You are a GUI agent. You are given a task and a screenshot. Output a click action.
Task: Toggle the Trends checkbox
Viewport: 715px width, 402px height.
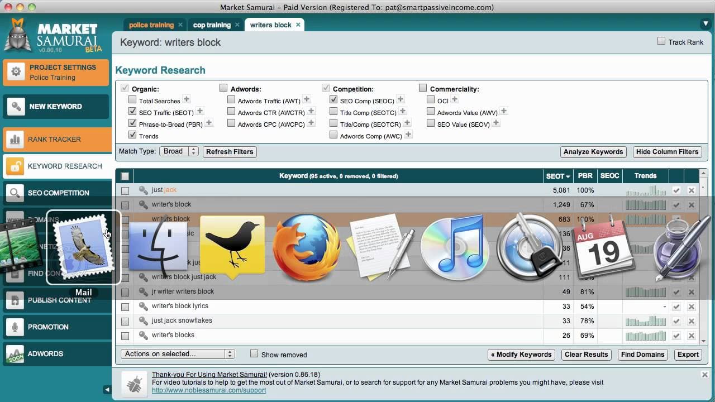(132, 135)
